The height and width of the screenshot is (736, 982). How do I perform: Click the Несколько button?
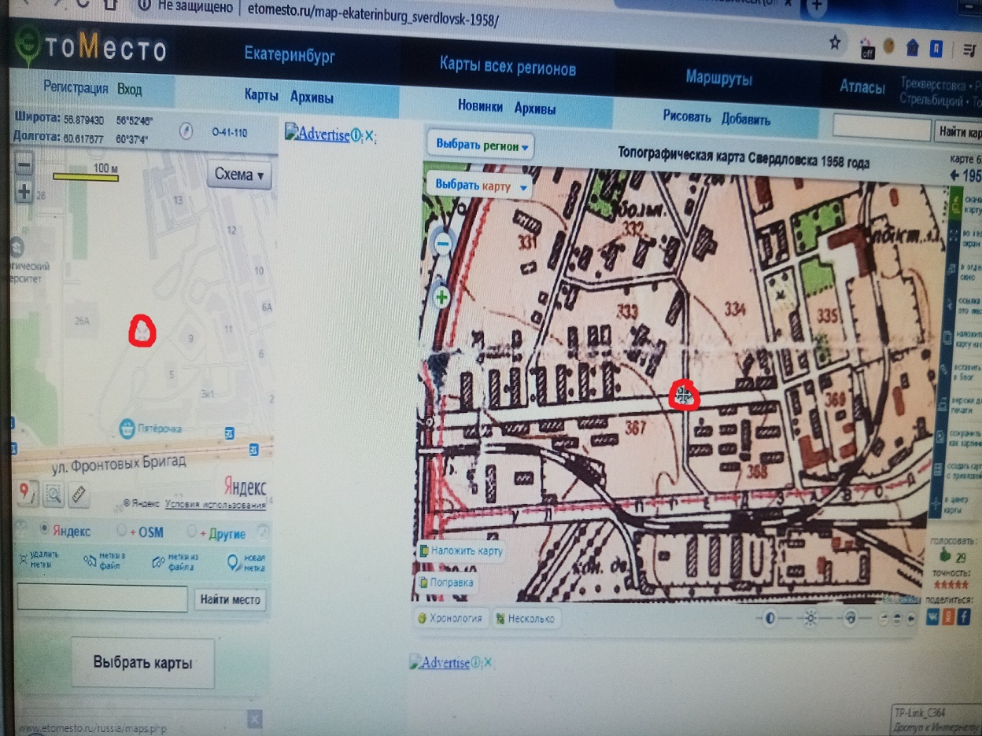[525, 619]
